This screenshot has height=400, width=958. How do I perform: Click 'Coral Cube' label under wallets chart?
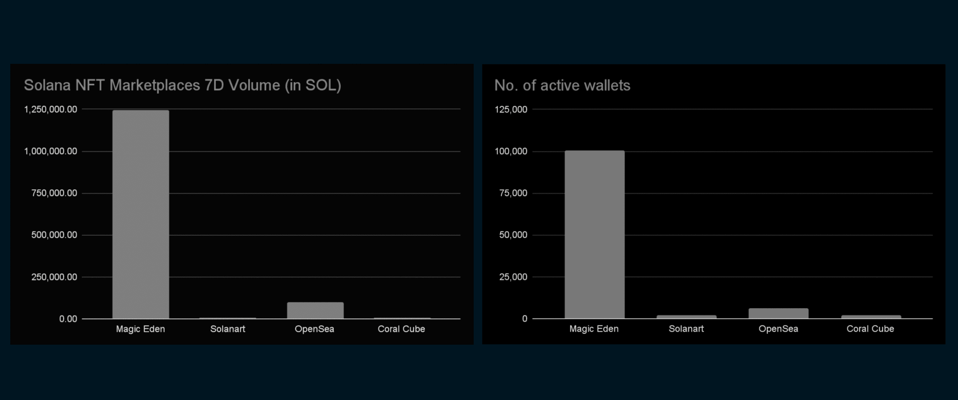click(x=870, y=329)
